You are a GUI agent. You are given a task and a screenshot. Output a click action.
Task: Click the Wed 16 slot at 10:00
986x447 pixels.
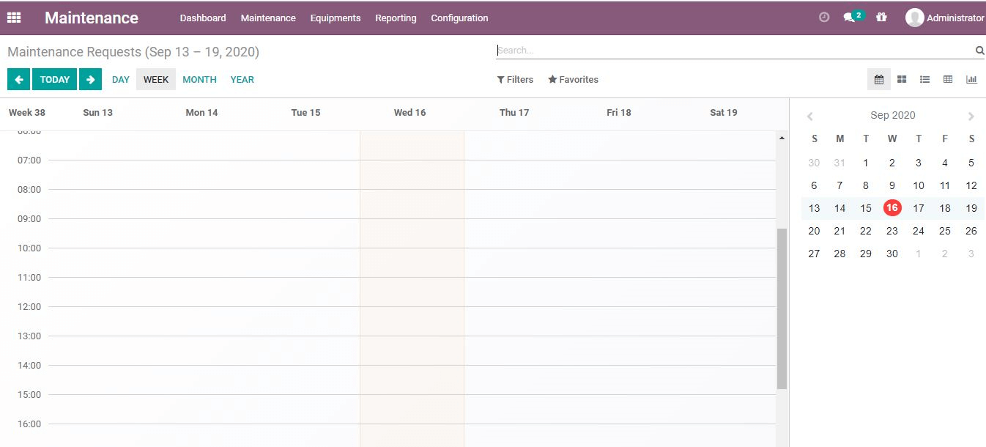[x=412, y=262]
